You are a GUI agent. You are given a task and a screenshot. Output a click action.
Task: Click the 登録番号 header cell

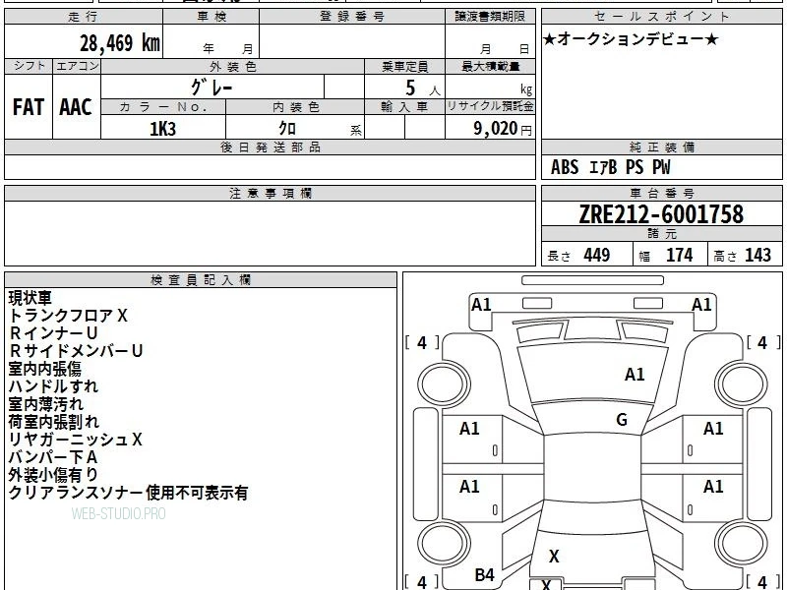(x=352, y=17)
